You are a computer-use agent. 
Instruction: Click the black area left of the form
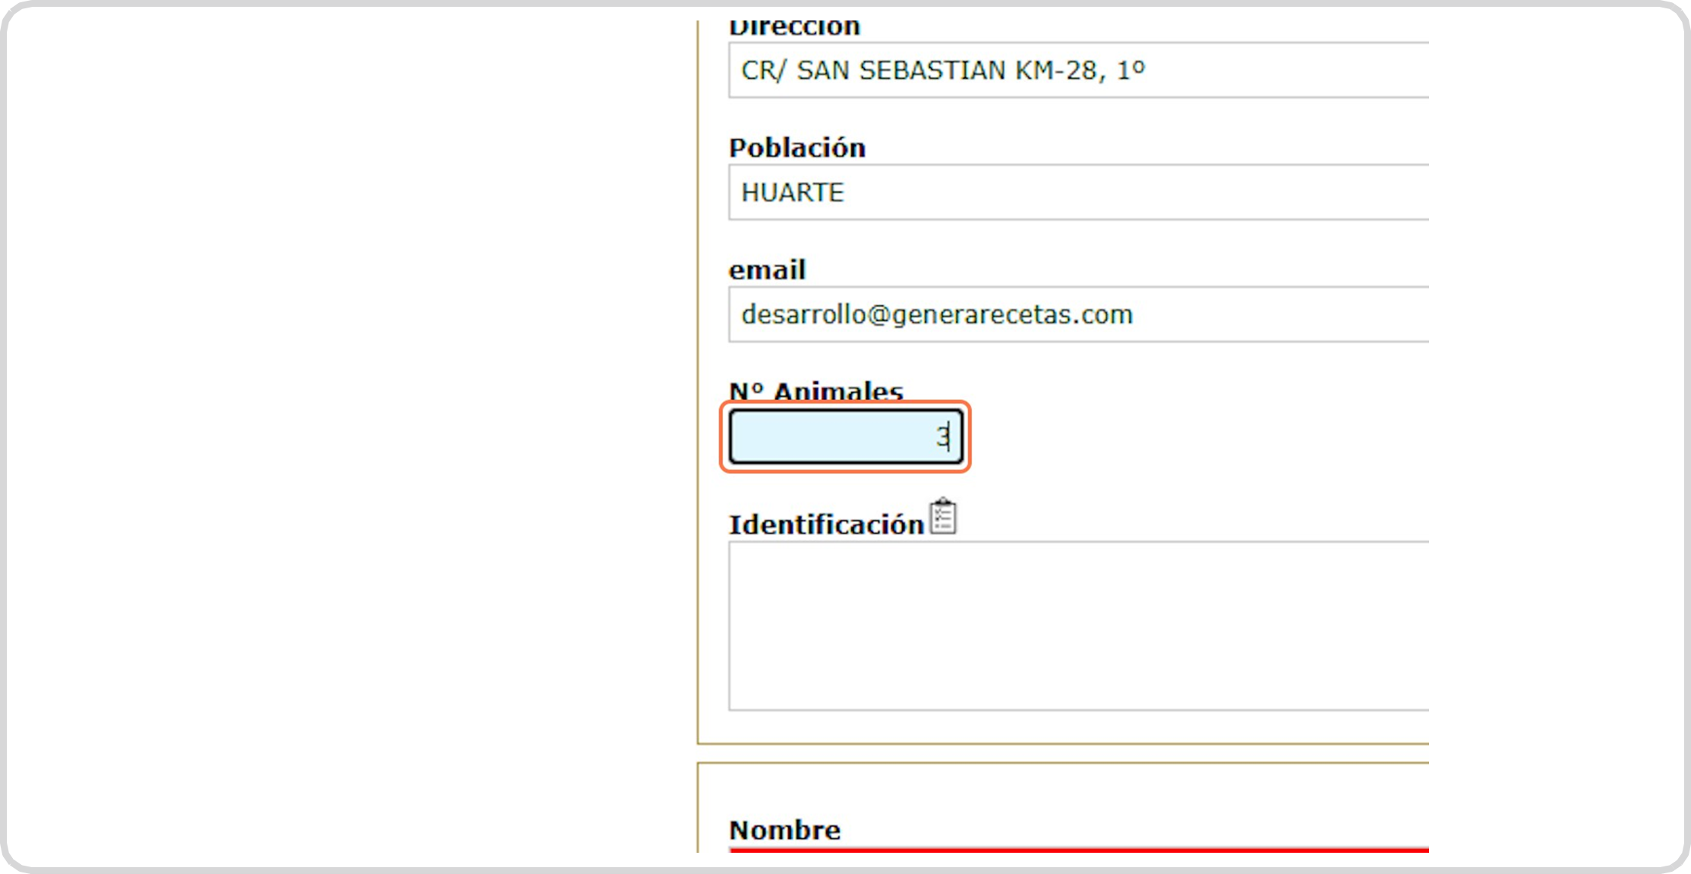tap(349, 437)
